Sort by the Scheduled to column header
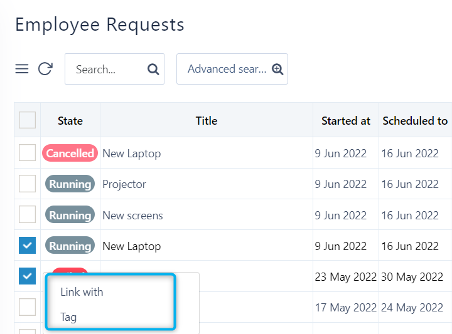 415,121
